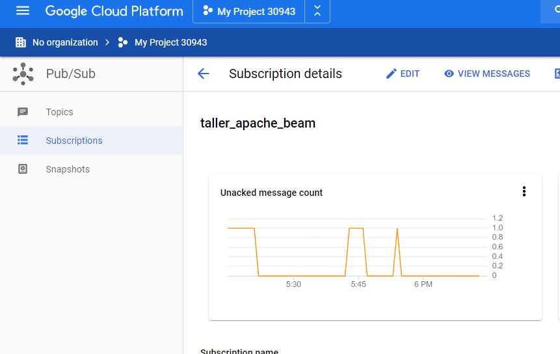Open the chart's three-dot options menu
Image resolution: width=560 pixels, height=354 pixels.
click(524, 191)
